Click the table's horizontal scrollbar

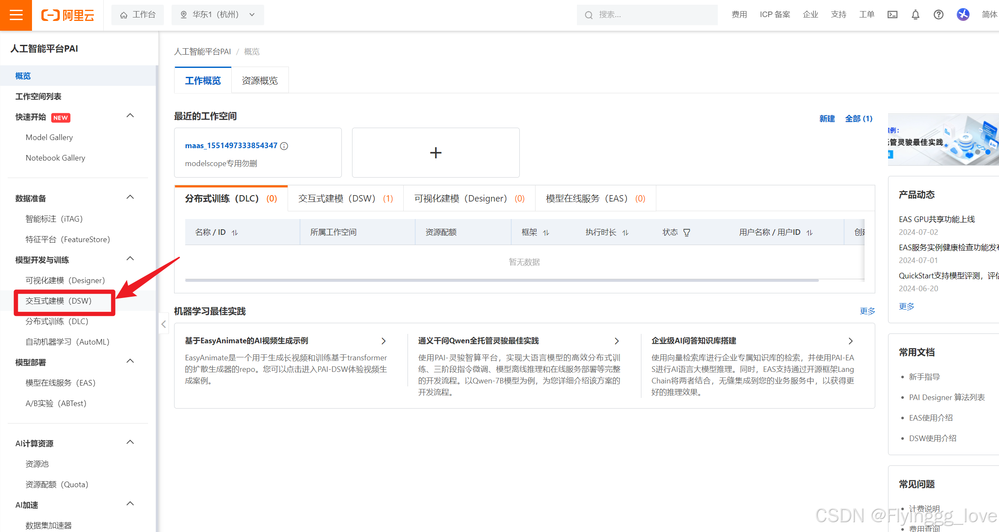pos(502,280)
